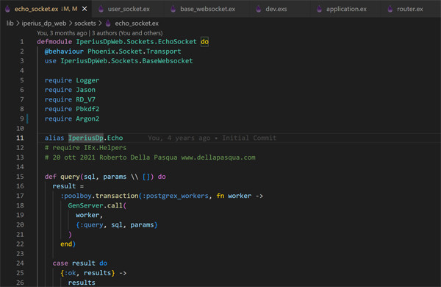This screenshot has width=441, height=287.
Task: Click Elixir icon on application.ex tab
Action: tap(319, 9)
